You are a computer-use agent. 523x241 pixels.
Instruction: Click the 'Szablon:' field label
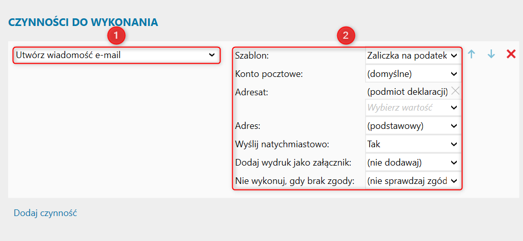252,55
